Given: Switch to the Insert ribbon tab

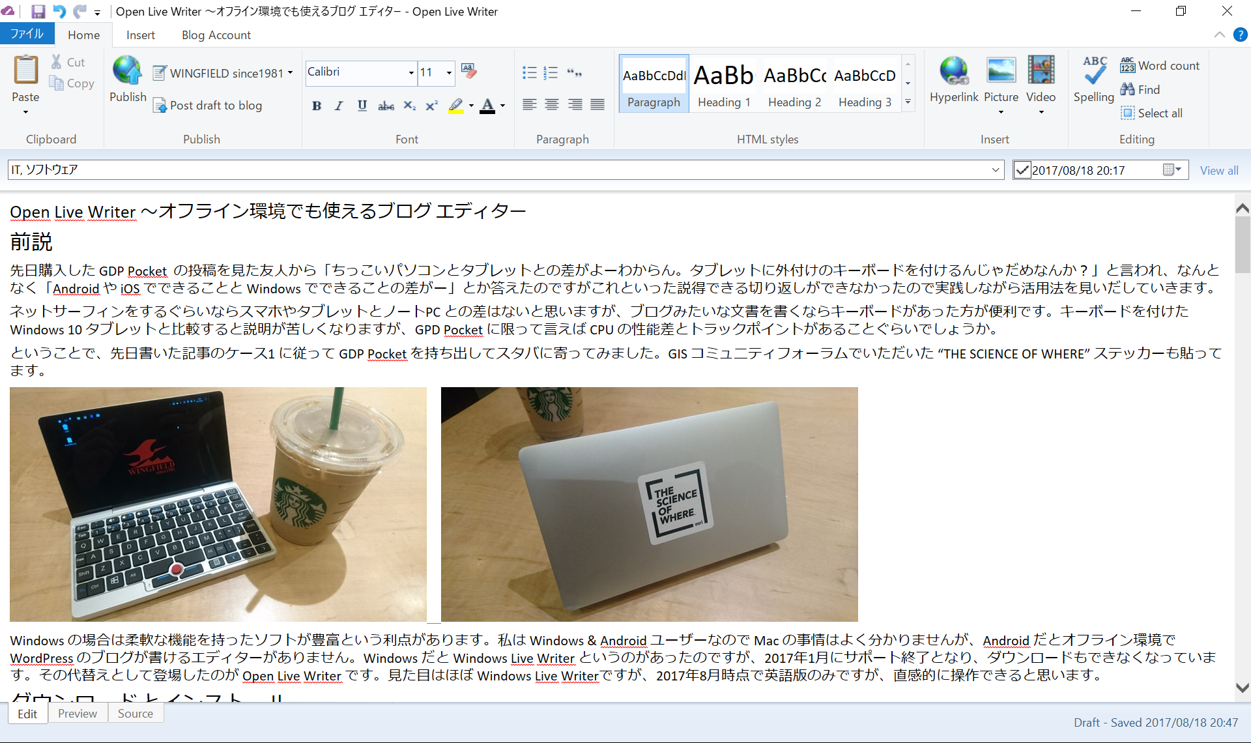Looking at the screenshot, I should point(140,35).
